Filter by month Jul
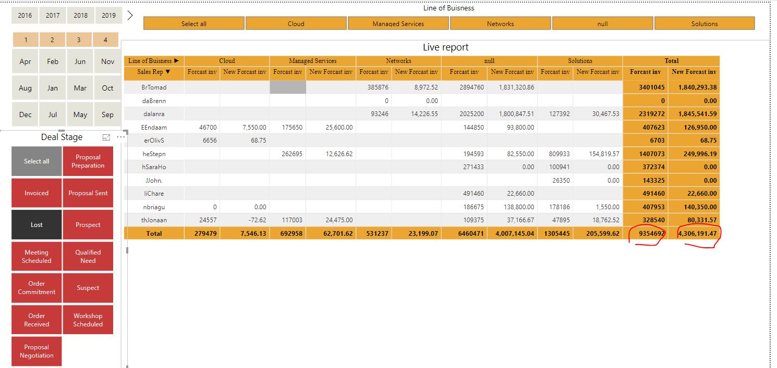 point(53,115)
